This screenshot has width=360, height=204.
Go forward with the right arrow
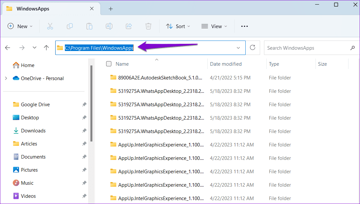point(22,48)
